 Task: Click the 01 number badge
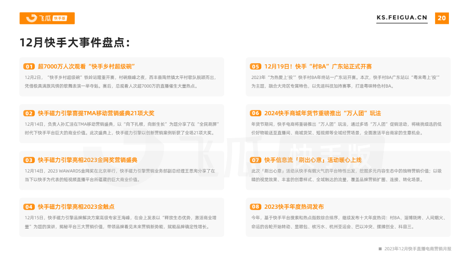tap(29, 67)
